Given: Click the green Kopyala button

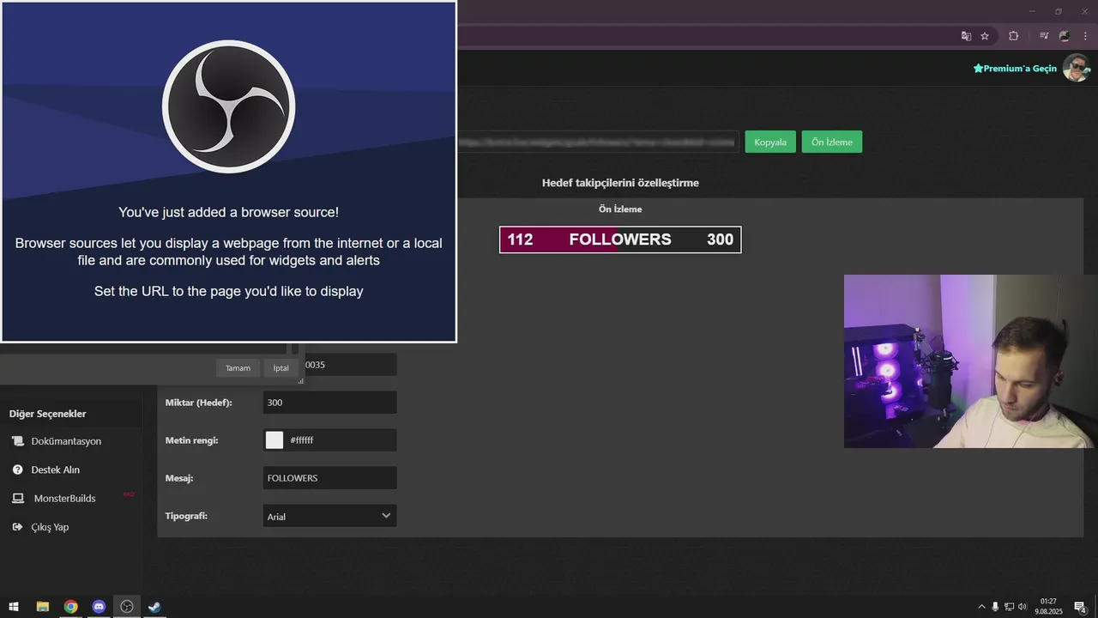Looking at the screenshot, I should (770, 142).
